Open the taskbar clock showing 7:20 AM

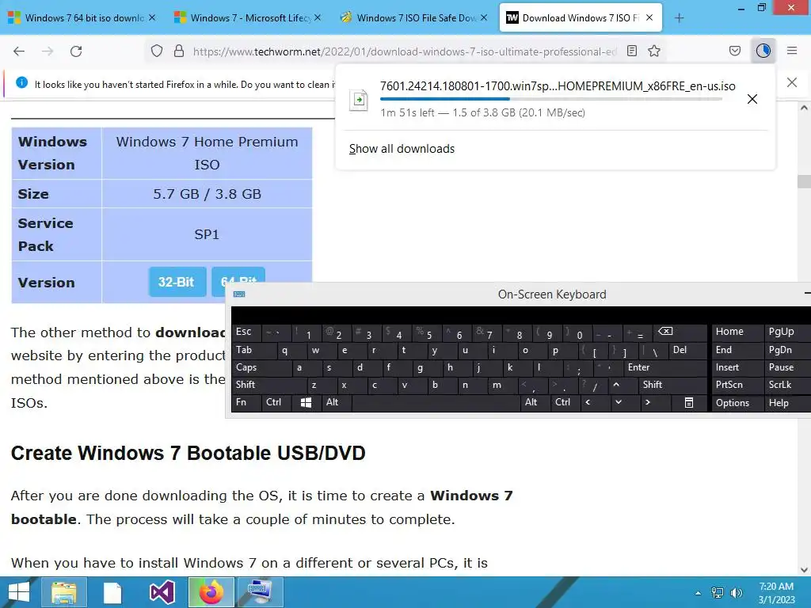[776, 593]
